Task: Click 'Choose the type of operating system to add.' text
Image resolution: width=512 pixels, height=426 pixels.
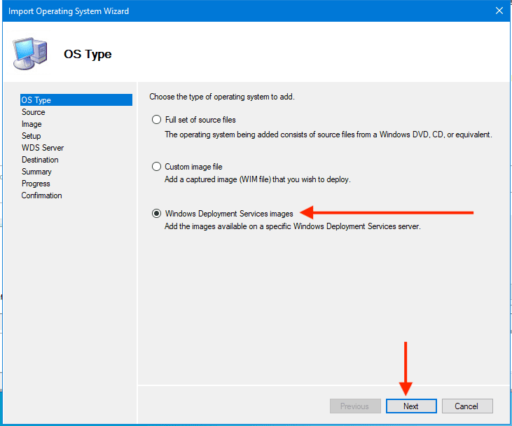Action: 222,97
